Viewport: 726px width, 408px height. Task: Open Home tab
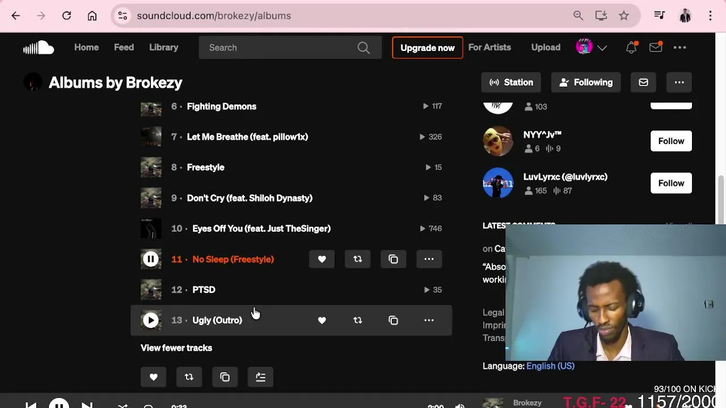[86, 48]
